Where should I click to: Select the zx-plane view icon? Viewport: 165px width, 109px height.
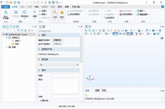pyautogui.click(x=123, y=30)
